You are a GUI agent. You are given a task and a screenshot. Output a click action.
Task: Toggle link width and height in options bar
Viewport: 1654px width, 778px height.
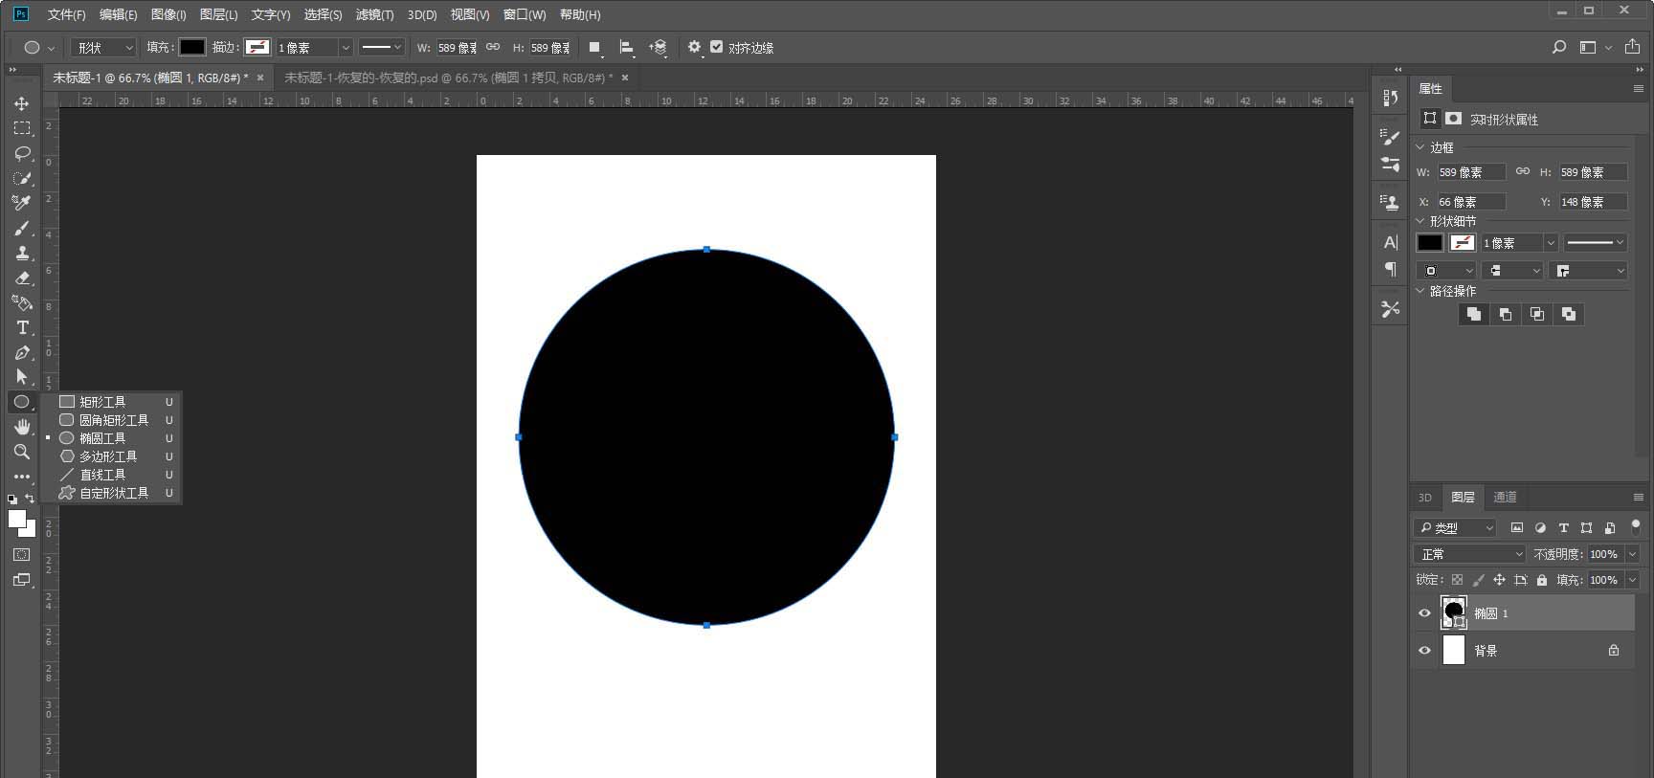pos(493,47)
